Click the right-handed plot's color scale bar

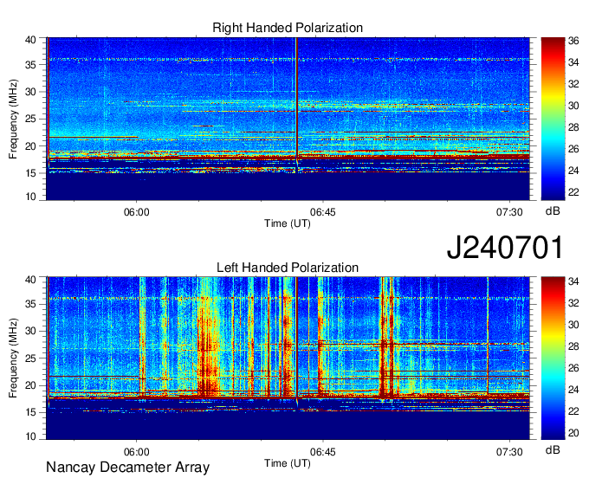[553, 119]
